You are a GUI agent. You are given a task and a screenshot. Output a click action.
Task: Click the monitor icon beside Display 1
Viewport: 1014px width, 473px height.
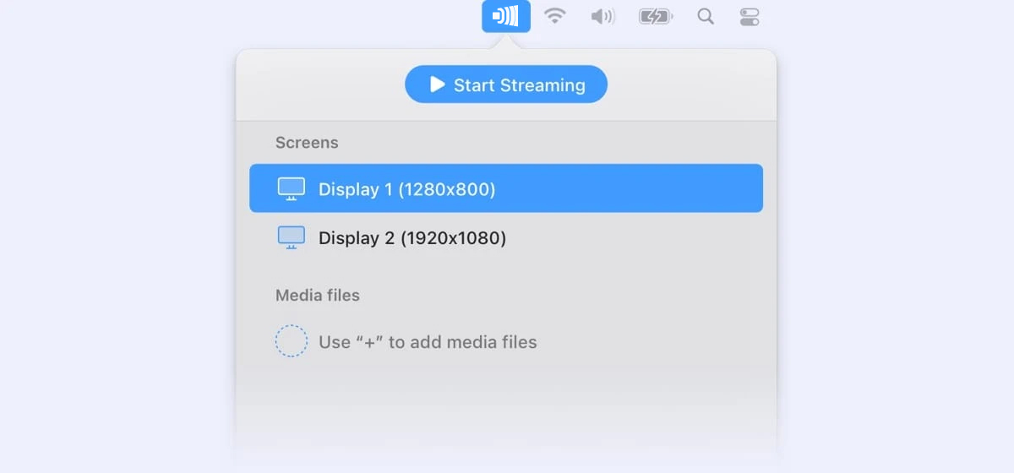[x=292, y=189]
